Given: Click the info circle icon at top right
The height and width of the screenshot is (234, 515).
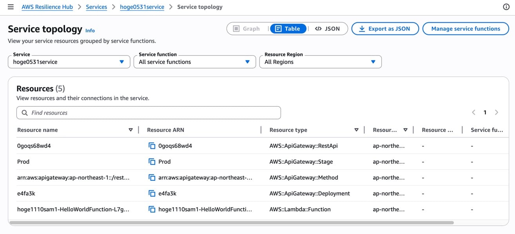Looking at the screenshot, I should click(506, 7).
